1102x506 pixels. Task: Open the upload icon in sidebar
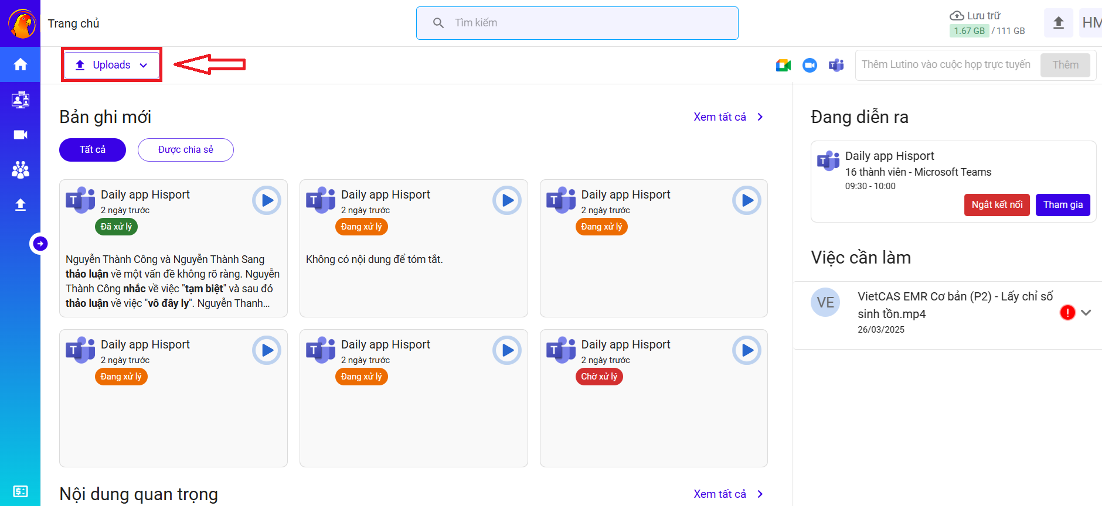tap(21, 204)
